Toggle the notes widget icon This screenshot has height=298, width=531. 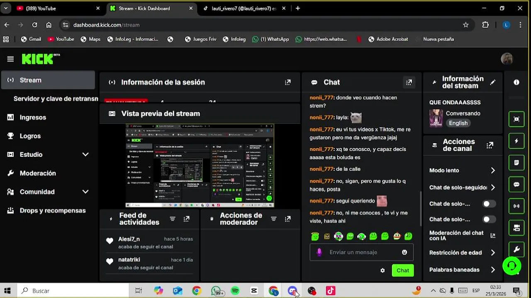516,163
